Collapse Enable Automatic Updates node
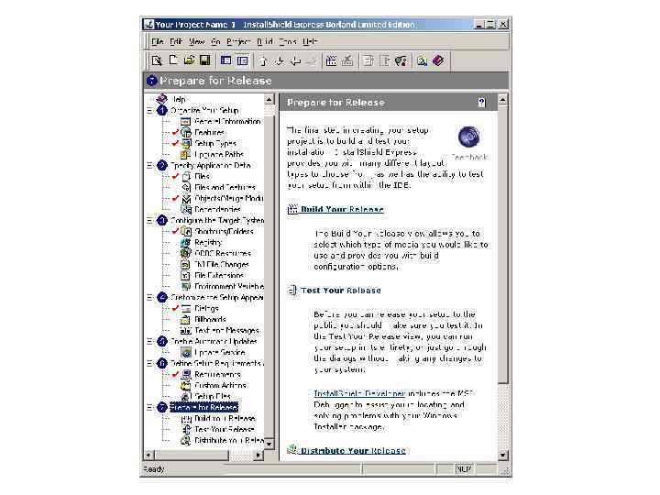Screen dimensions: 660x495 tap(149, 341)
